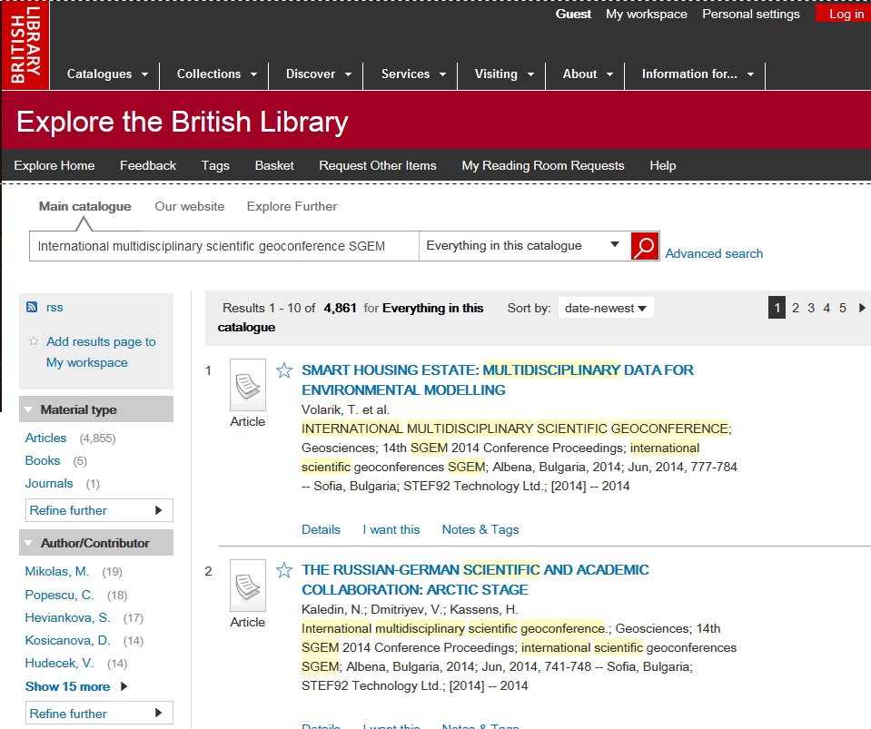Open the Visiting dropdown menu
Viewport: 871px width, 729px height.
point(504,74)
